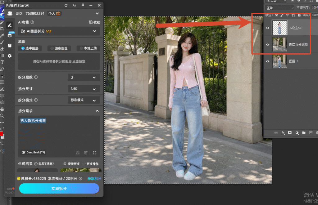Open 拆分模式 dropdown showing 标准模式
The image size is (318, 205).
coord(84,100)
